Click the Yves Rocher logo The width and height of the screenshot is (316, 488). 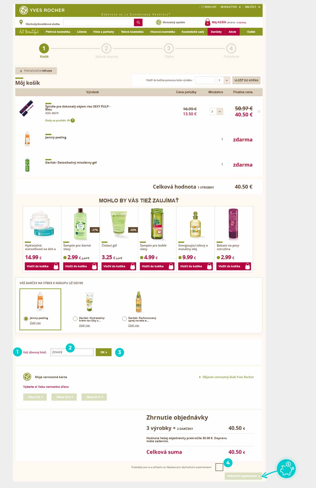click(x=42, y=10)
